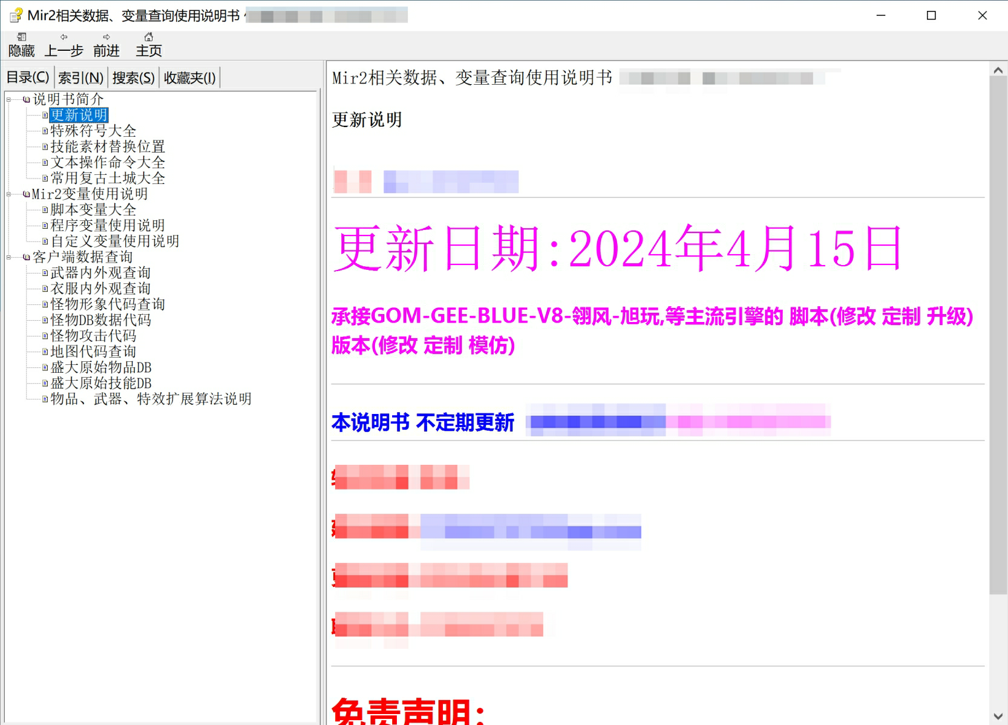
Task: Close the help window
Action: (x=982, y=16)
